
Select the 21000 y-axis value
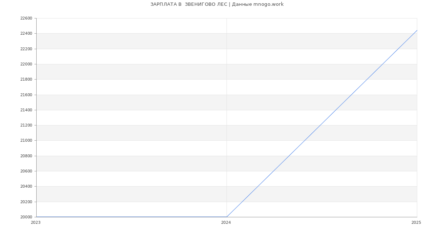click(26, 141)
